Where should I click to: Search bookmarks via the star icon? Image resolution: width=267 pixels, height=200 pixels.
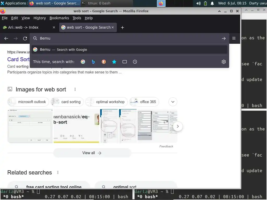point(114,62)
